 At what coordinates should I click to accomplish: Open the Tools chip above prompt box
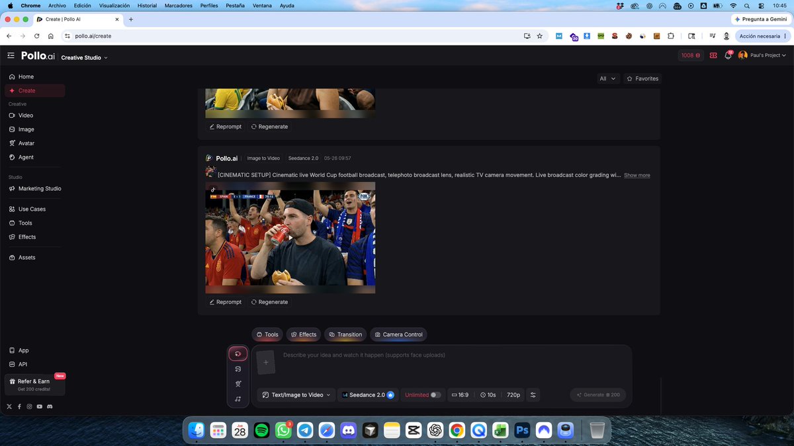pyautogui.click(x=267, y=334)
